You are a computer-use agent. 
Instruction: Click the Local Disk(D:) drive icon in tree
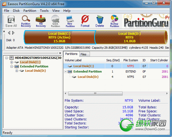21,71
